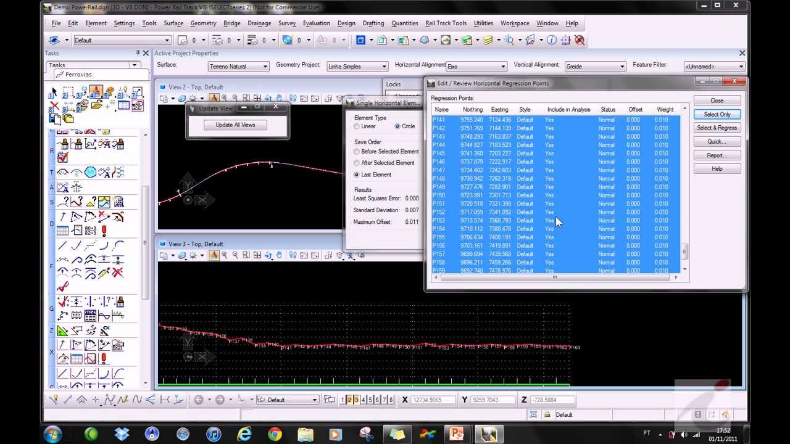Open the Surface dropdown Terreno Natural
Viewport: 790px width, 444px height.
point(238,66)
